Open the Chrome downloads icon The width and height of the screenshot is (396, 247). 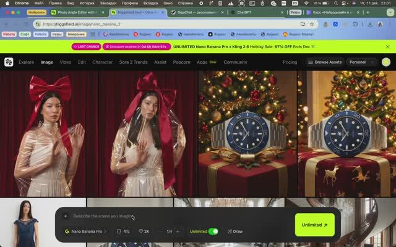click(370, 24)
